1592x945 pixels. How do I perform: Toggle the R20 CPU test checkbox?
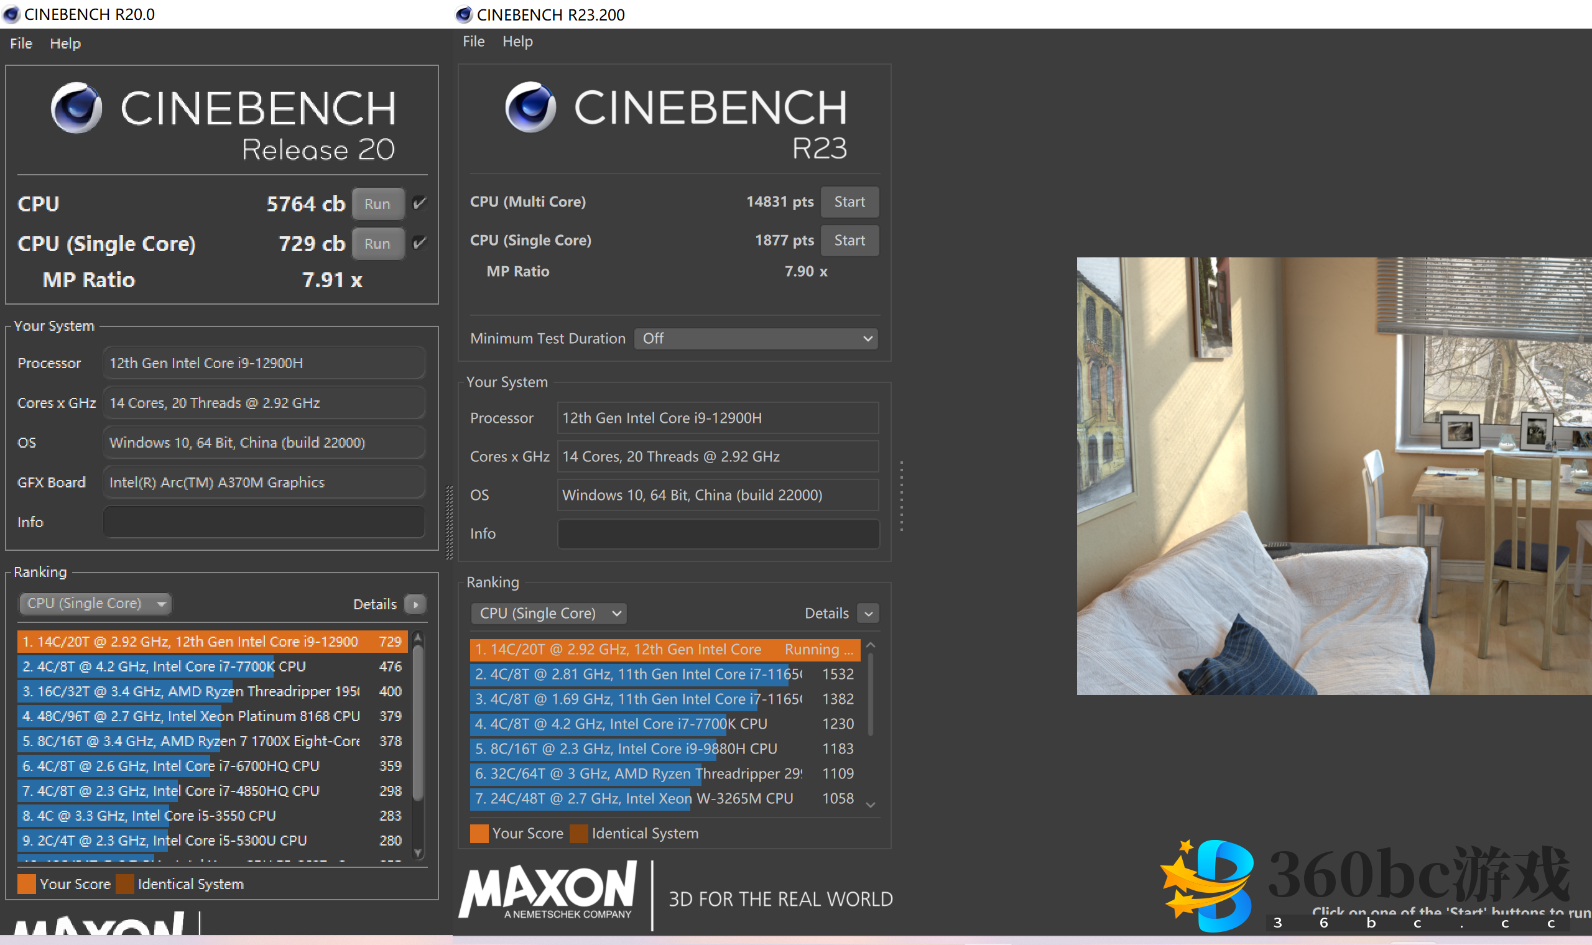coord(419,203)
